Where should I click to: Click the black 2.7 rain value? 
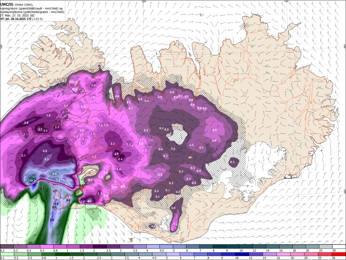42,189
